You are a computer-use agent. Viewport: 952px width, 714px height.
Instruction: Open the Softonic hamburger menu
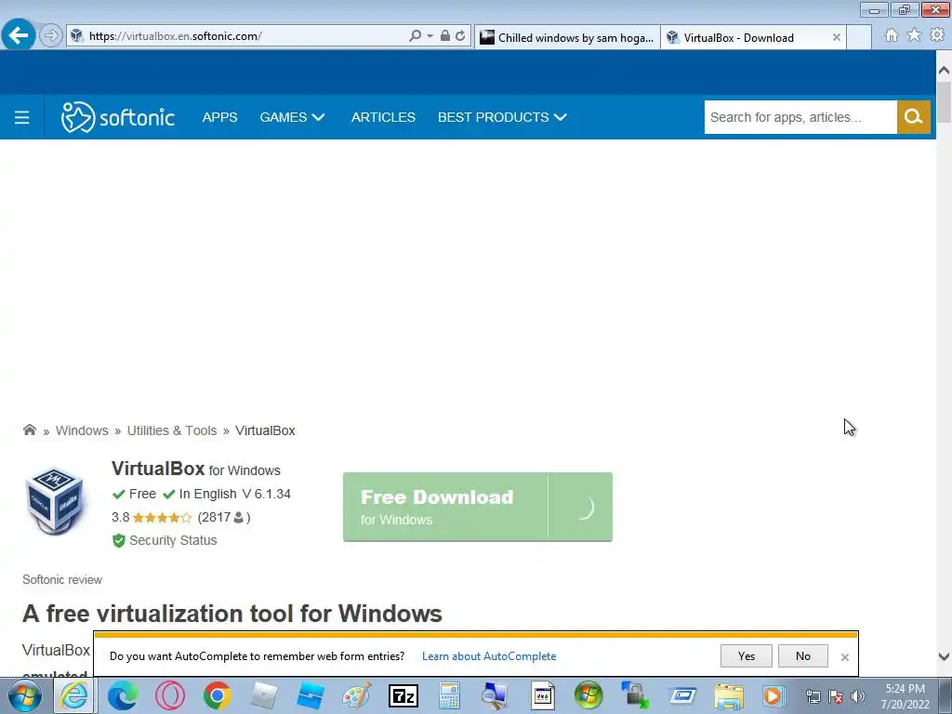click(x=22, y=117)
